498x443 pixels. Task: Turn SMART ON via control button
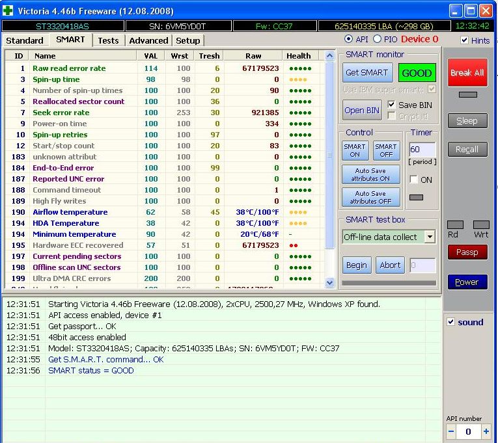355,150
